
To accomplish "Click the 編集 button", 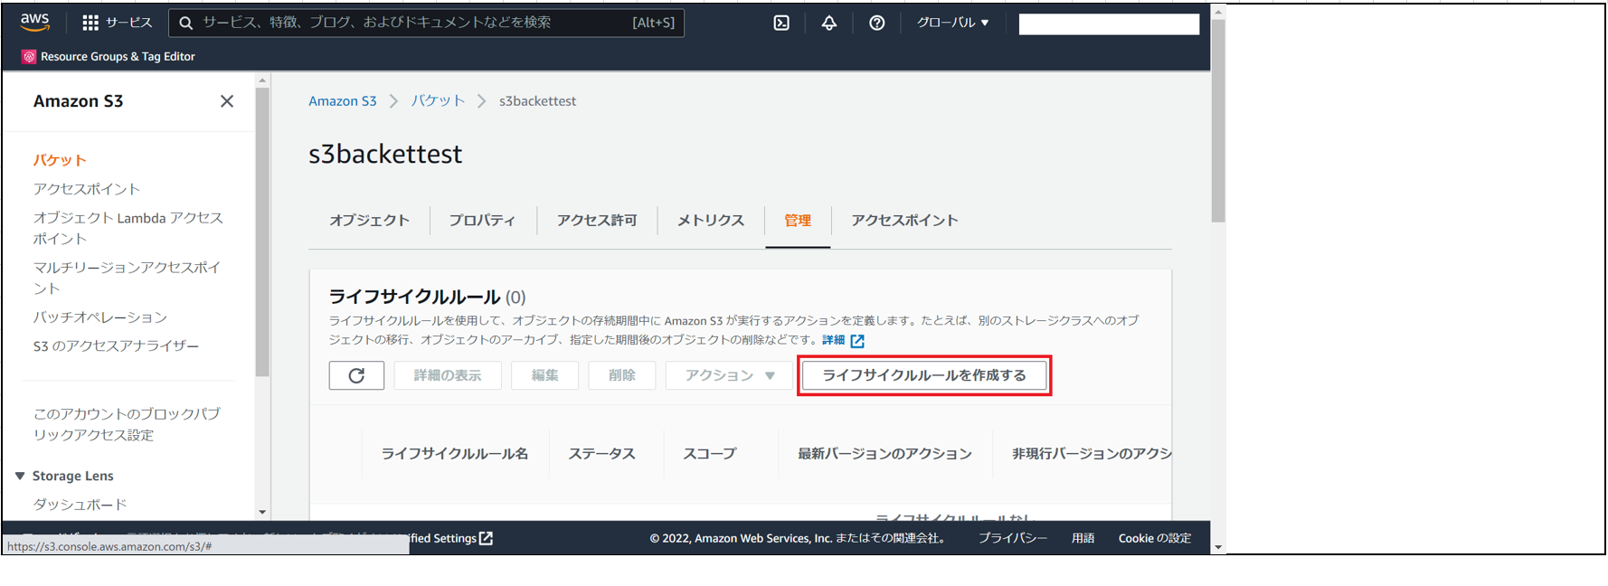I will [544, 375].
